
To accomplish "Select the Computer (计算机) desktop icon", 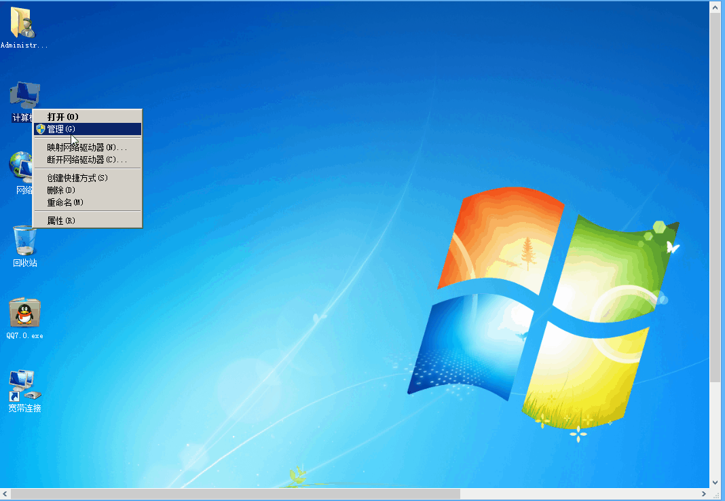I will 23,96.
